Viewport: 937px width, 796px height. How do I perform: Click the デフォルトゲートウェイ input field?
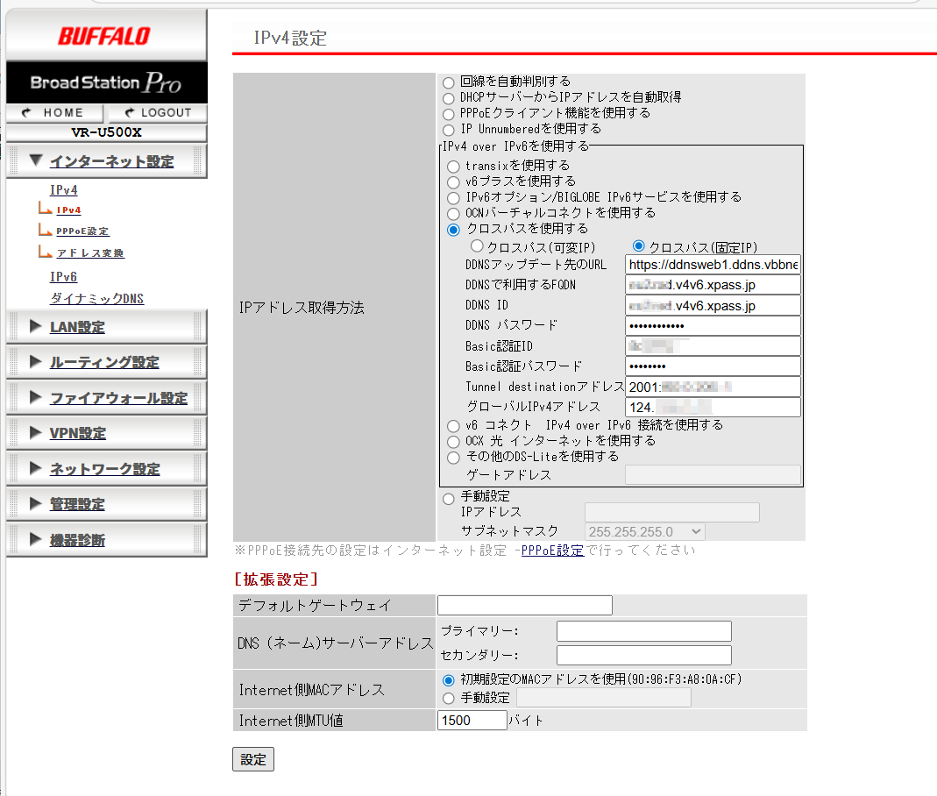[x=524, y=605]
